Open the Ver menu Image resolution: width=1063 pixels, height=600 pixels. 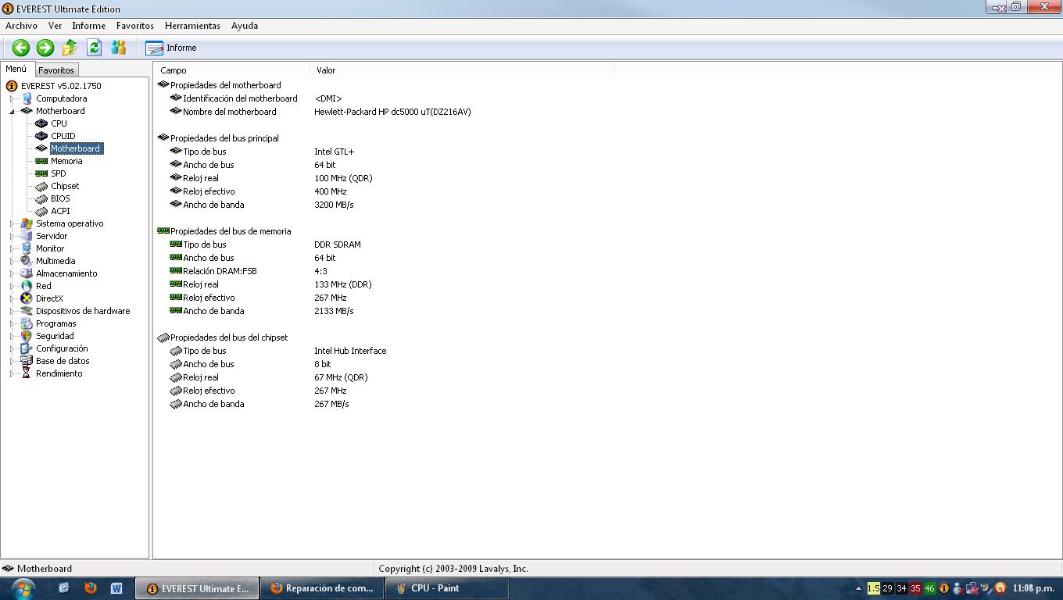click(55, 26)
